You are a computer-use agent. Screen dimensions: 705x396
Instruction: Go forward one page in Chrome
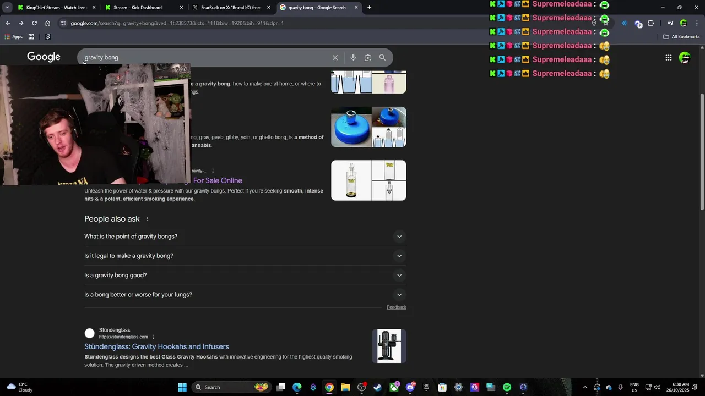click(x=21, y=23)
